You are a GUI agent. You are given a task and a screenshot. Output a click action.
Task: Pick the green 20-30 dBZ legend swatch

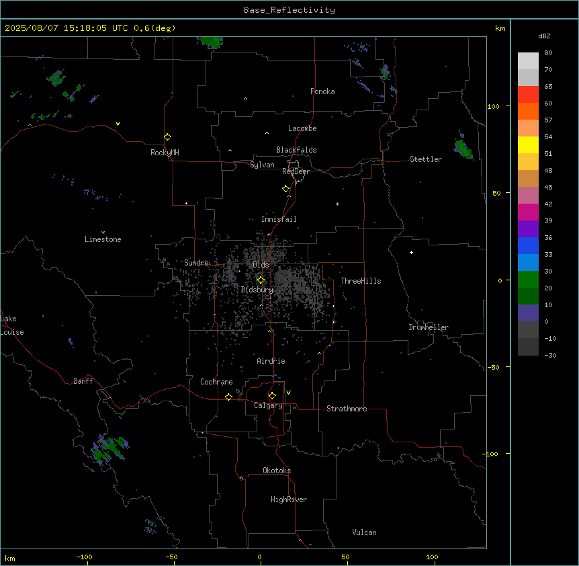point(528,280)
